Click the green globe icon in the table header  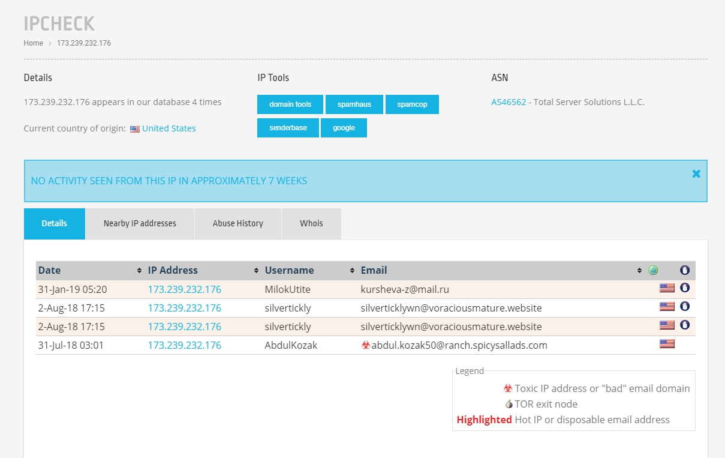pos(653,271)
